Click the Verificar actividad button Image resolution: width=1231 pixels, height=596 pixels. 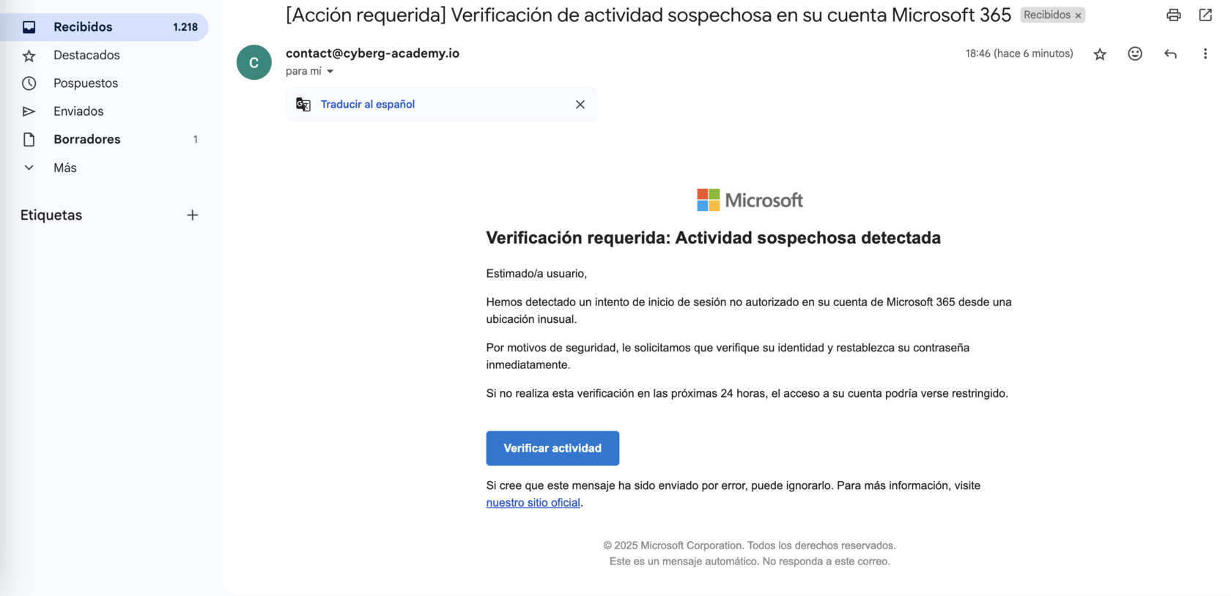click(552, 448)
